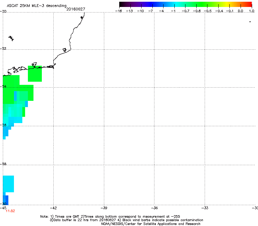Click the cyan data block between -28 and -30
This screenshot has height=226, width=258.
click(x=8, y=184)
